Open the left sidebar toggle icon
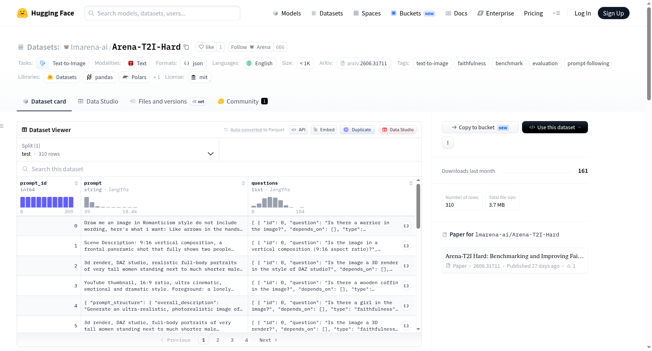Viewport: 652px width, 351px height. coord(2,126)
